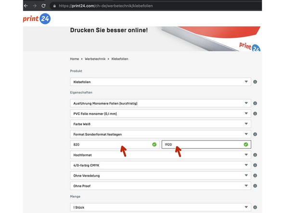Show info for the Klebefolien product field

pos(255,82)
